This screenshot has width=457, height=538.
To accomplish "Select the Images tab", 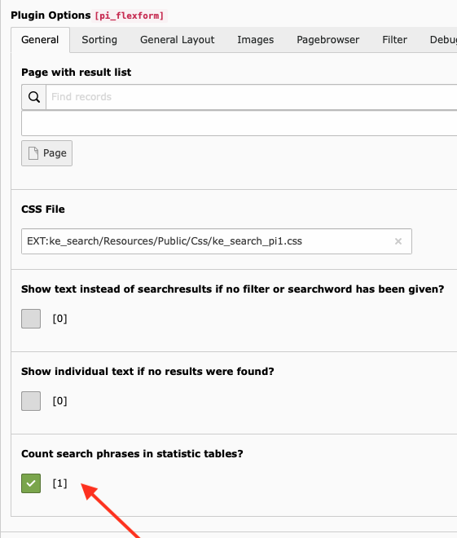I will point(256,40).
